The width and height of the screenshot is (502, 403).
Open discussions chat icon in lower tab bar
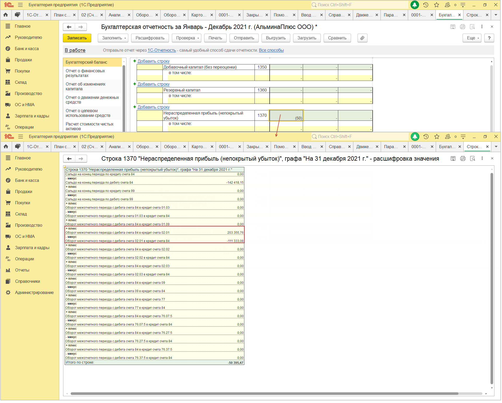pyautogui.click(x=17, y=147)
